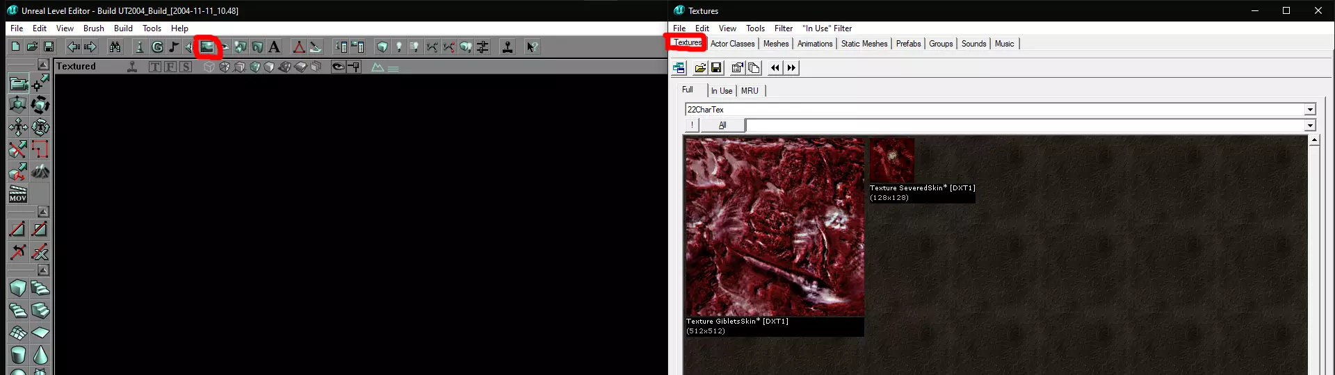
Task: Switch to the Static Meshes tab
Action: [x=864, y=44]
